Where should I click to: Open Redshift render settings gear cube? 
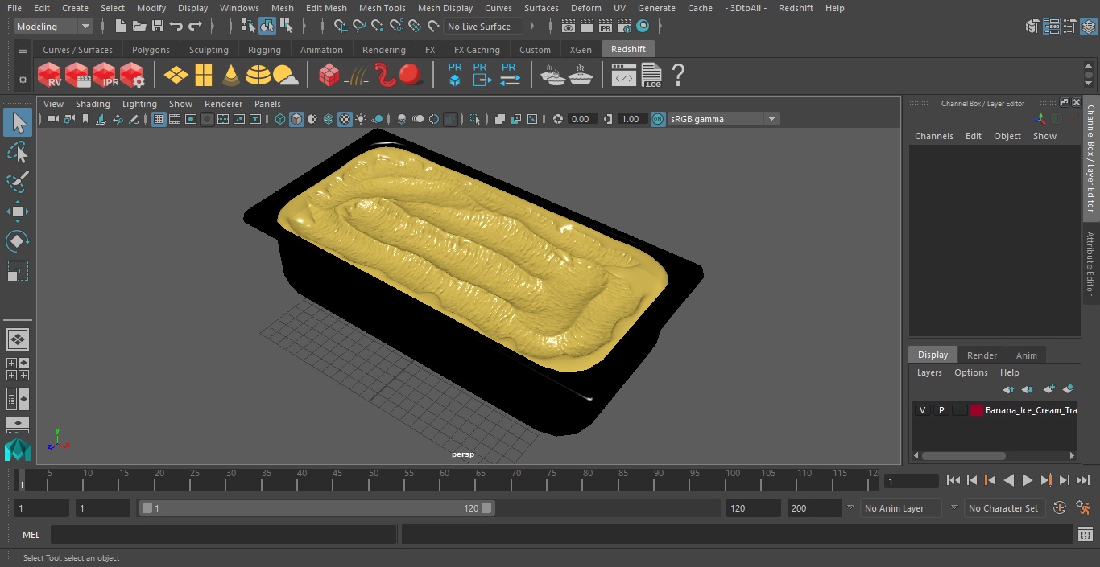click(x=132, y=76)
